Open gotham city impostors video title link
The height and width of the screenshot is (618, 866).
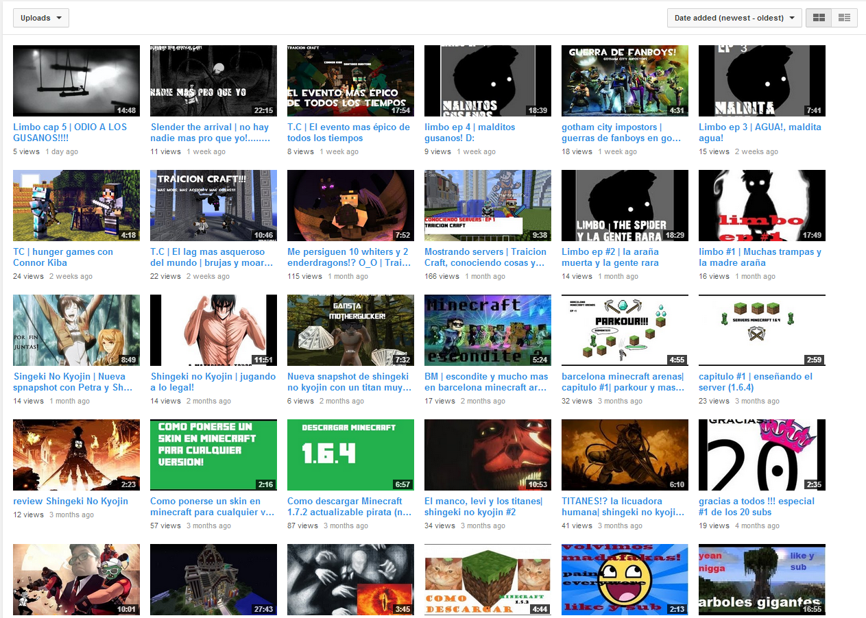pos(621,132)
